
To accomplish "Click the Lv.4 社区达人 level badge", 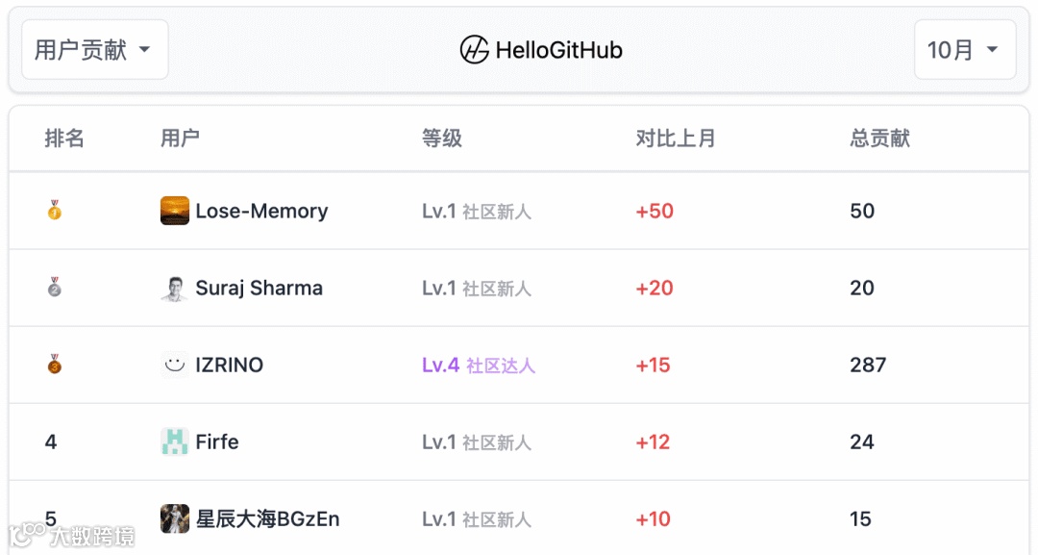I will (x=478, y=365).
